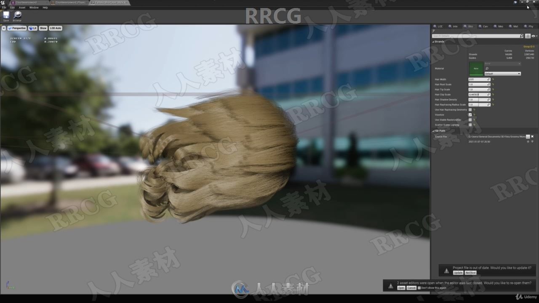Switch to the Inte details tab
This screenshot has width=539, height=303.
454,27
